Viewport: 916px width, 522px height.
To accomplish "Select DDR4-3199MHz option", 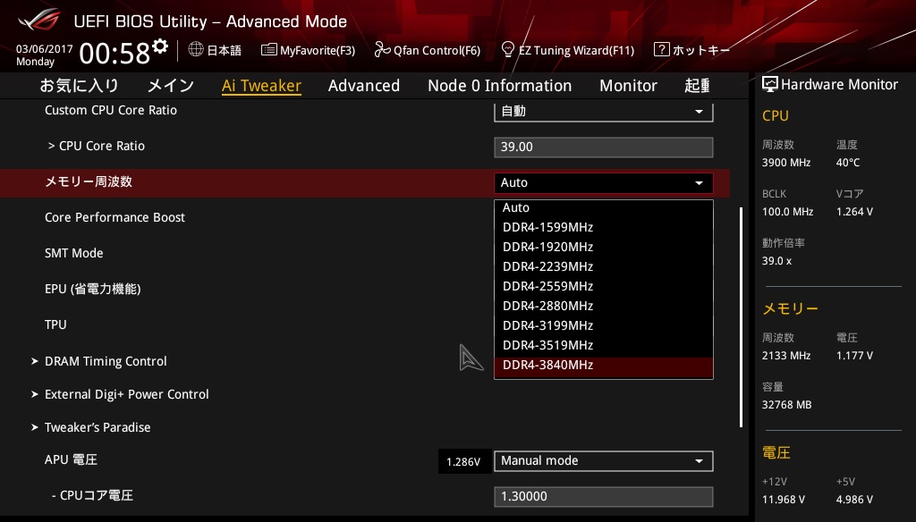I will point(604,326).
